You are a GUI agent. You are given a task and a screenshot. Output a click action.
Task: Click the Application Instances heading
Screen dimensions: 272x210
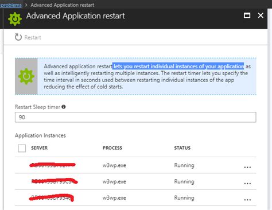40,135
